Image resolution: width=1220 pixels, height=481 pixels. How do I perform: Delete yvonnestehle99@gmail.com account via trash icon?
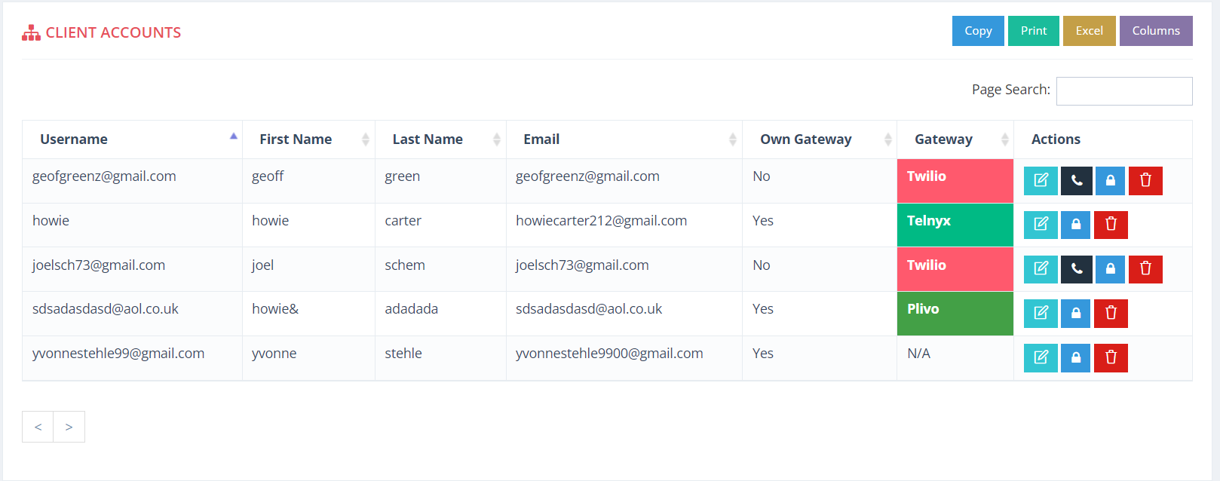(1111, 357)
